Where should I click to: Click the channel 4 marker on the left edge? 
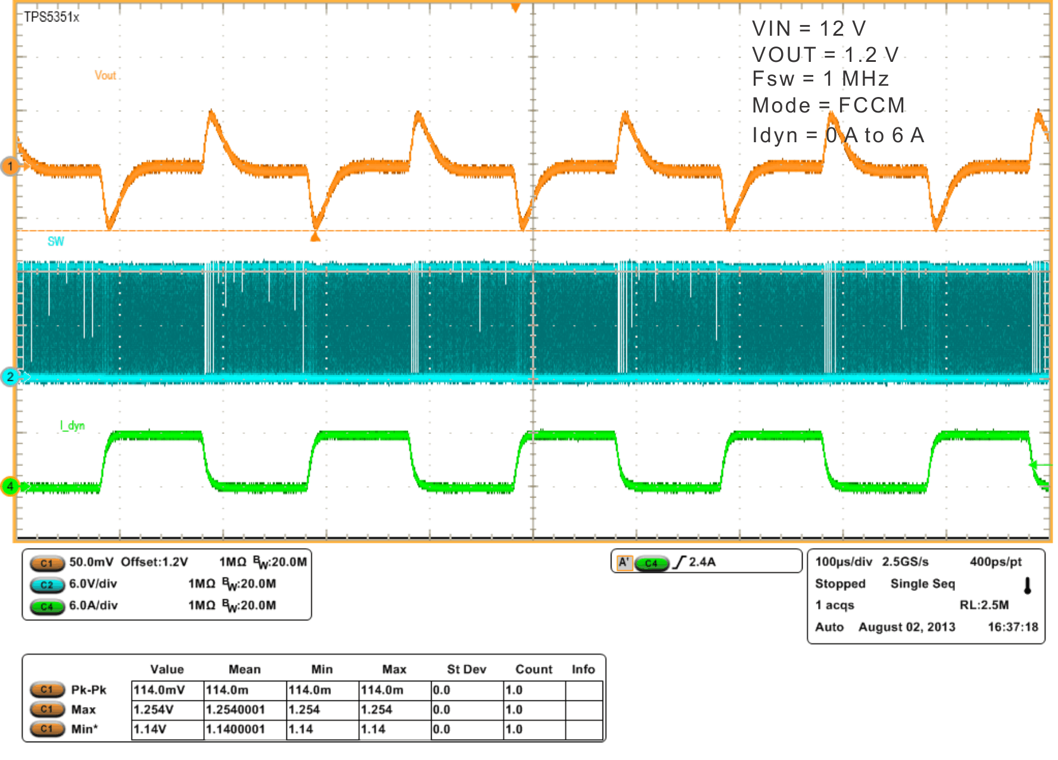pos(10,485)
